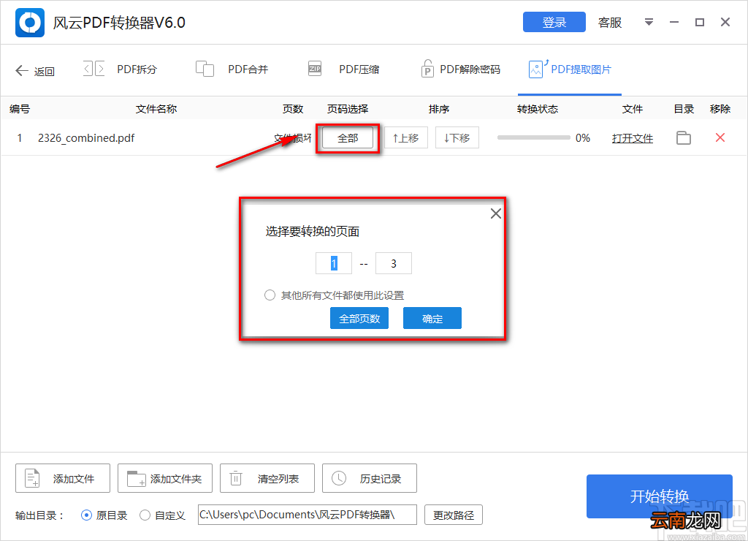This screenshot has width=748, height=541.
Task: Select the 自定义 output radio button
Action: (x=145, y=515)
